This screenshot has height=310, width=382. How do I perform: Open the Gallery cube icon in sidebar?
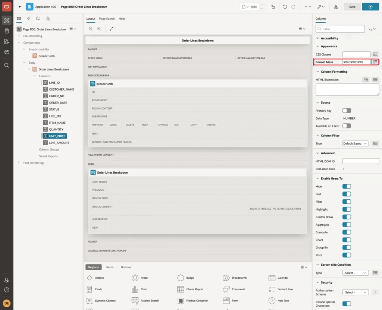tap(7, 52)
